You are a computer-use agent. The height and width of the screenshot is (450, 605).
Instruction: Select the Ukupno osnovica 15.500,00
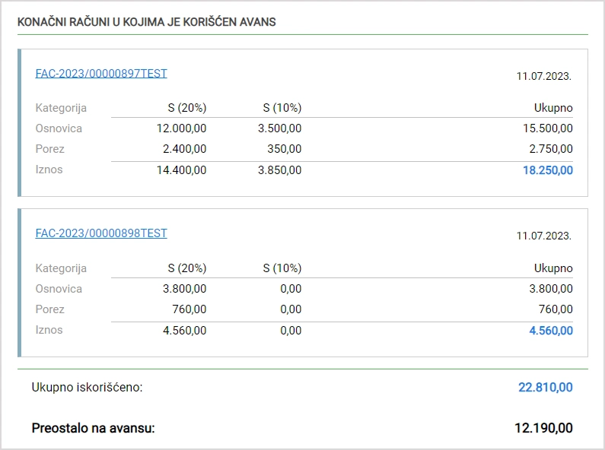547,128
